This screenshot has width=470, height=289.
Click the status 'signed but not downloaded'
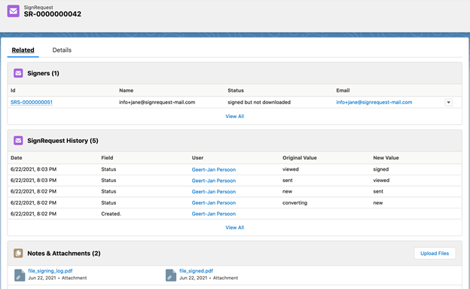point(259,102)
